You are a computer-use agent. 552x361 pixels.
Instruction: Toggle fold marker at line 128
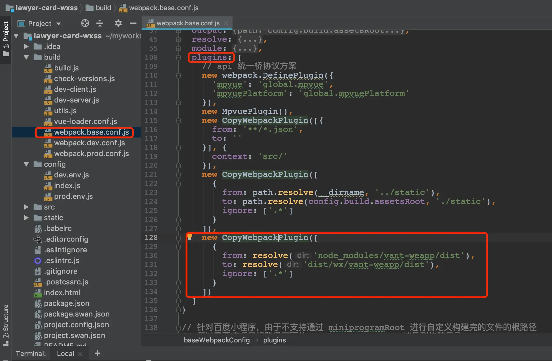(x=178, y=238)
